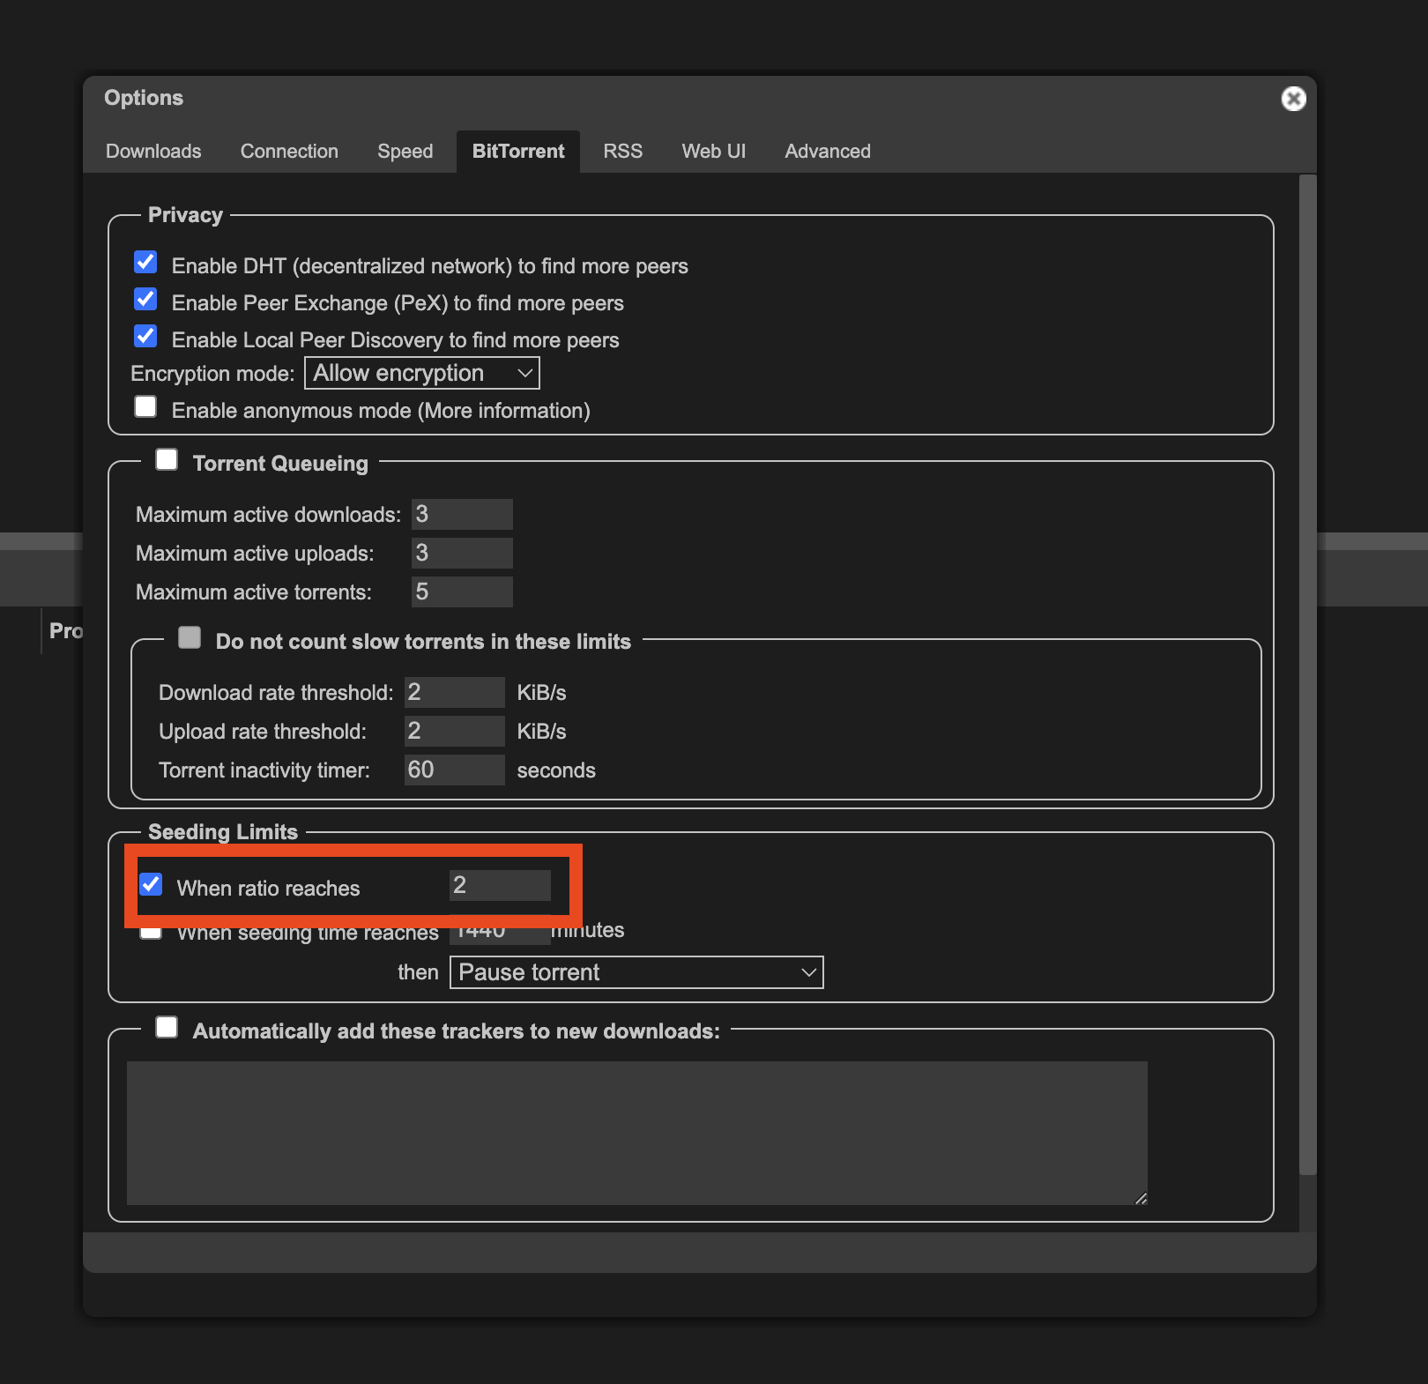
Task: Switch to the Downloads tab
Action: pos(153,151)
